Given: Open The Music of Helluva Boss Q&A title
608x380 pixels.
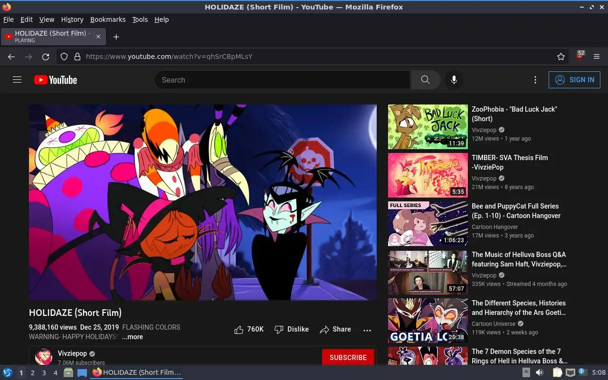Looking at the screenshot, I should pyautogui.click(x=519, y=259).
